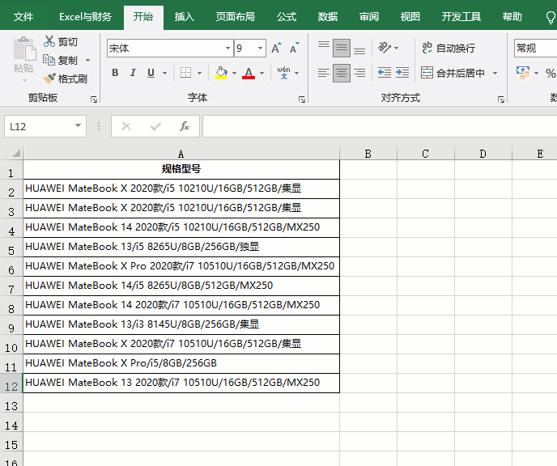Open font color picker dropdown arrow
The height and width of the screenshot is (466, 557).
click(261, 73)
